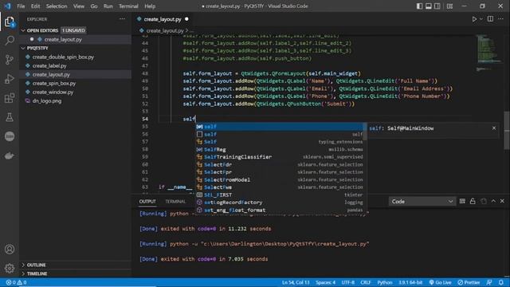This screenshot has width=510, height=287.
Task: Open the Selection menu
Action: pos(57,6)
